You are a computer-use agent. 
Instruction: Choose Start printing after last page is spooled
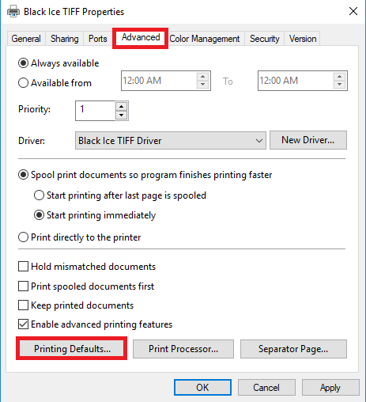[39, 195]
